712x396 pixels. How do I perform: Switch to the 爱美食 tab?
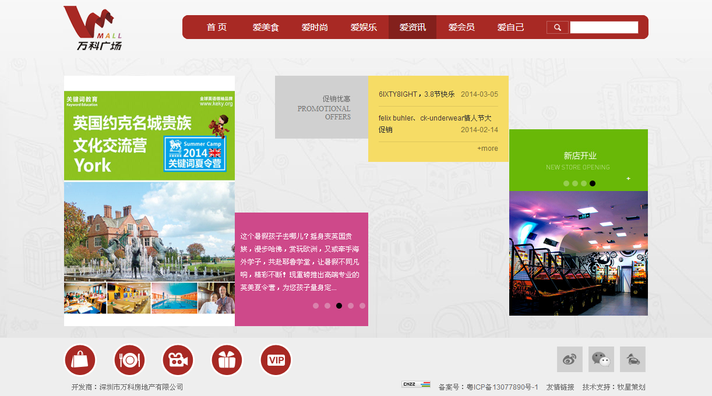pyautogui.click(x=266, y=27)
